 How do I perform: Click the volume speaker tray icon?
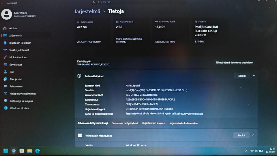(x=256, y=151)
